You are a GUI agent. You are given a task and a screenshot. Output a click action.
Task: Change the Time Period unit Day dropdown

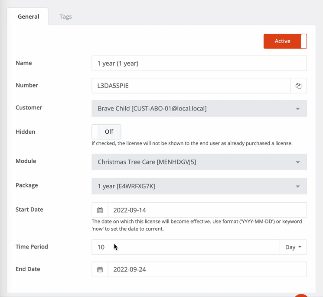click(x=293, y=247)
